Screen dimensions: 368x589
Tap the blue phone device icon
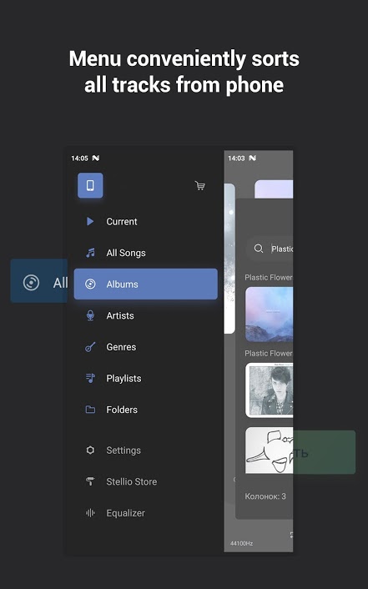[90, 185]
